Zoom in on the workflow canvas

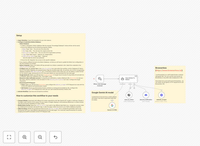click(24, 137)
